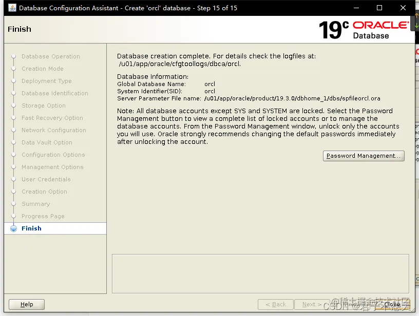419x316 pixels.
Task: Click the Note about locked accounts paragraph
Action: click(x=258, y=127)
